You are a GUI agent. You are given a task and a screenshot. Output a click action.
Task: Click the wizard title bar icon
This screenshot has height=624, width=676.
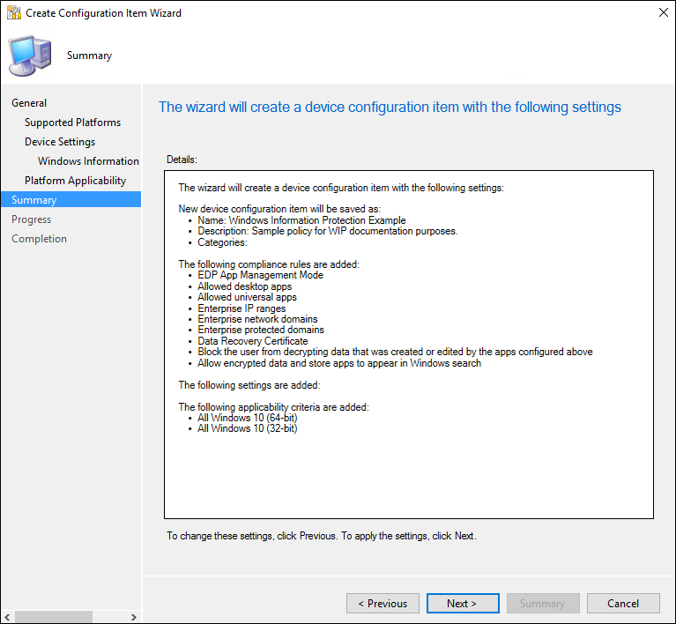(x=14, y=13)
